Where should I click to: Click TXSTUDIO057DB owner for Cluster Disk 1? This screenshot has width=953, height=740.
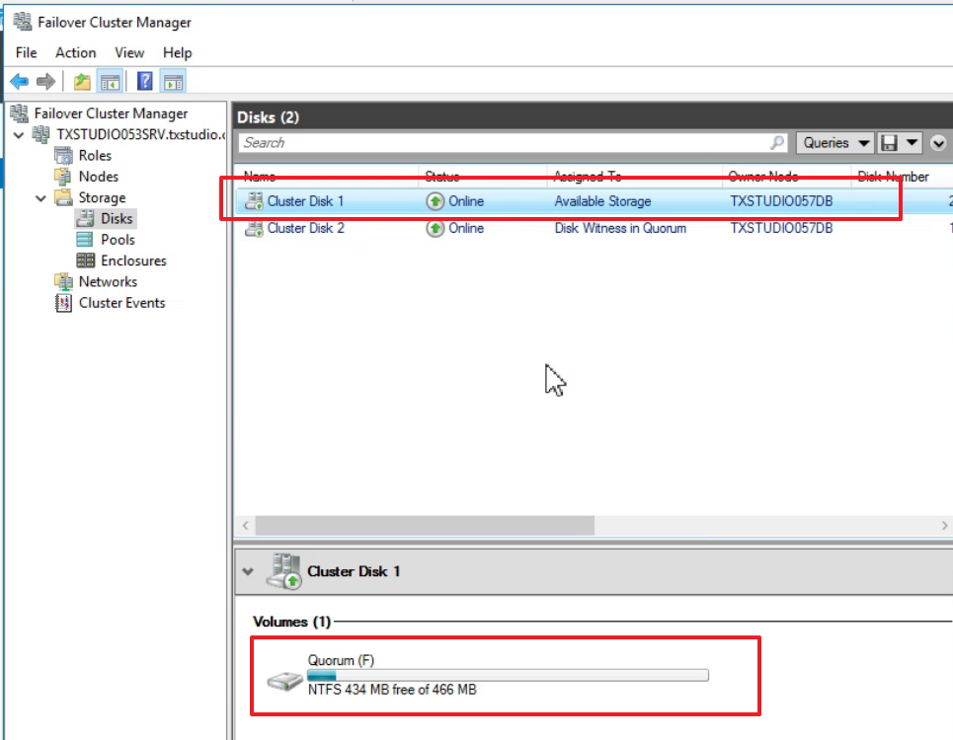pyautogui.click(x=781, y=201)
